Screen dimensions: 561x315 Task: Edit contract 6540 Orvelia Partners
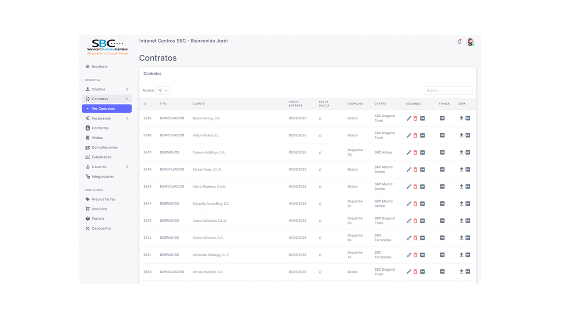point(409,272)
